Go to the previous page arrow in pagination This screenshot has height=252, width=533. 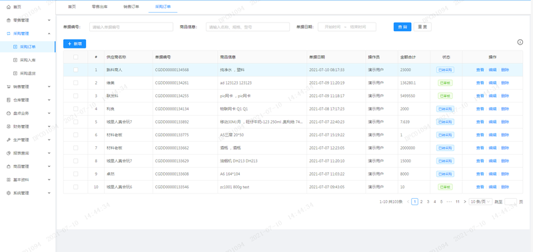pyautogui.click(x=408, y=201)
